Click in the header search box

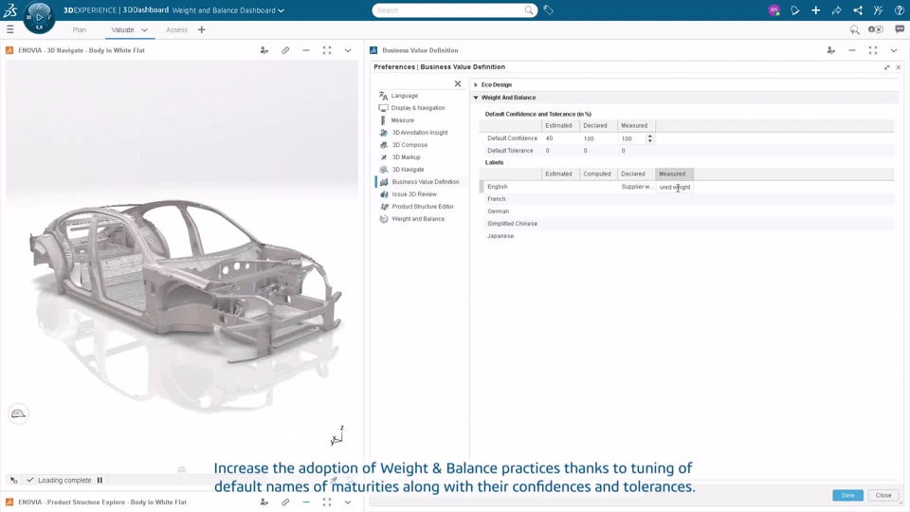pos(448,10)
